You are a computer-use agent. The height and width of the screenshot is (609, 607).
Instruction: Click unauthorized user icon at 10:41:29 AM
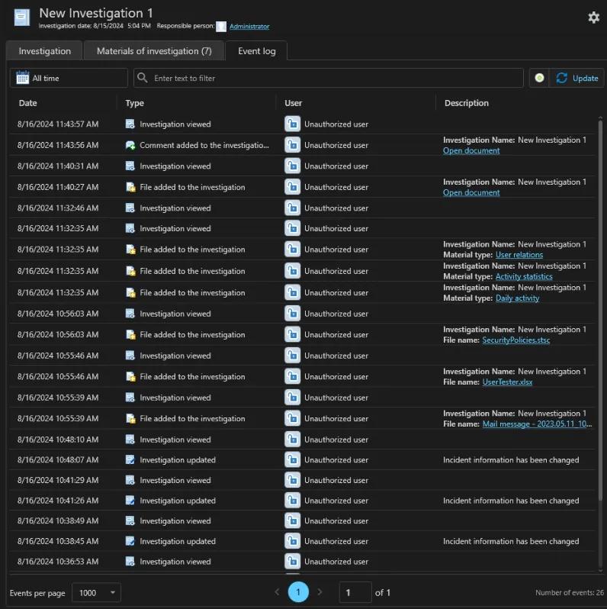[x=292, y=481]
